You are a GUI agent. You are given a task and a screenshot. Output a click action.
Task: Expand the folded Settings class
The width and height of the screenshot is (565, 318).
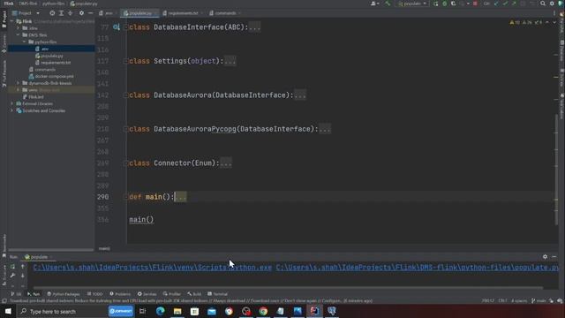230,61
